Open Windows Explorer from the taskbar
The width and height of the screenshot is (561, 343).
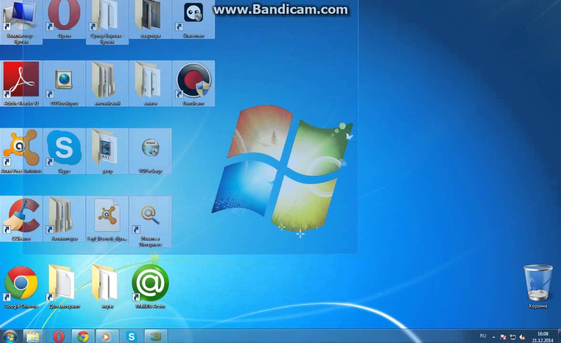pos(33,336)
